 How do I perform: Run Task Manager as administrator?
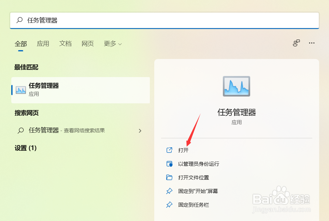(199, 164)
